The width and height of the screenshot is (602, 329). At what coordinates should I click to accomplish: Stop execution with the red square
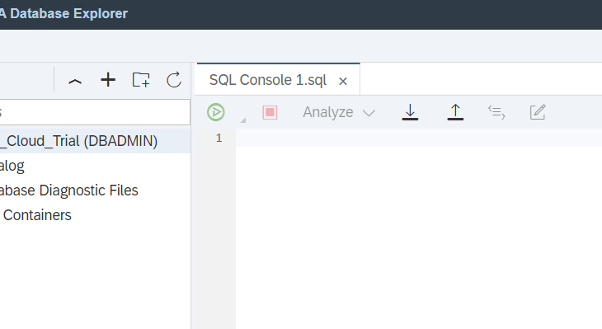coord(270,112)
